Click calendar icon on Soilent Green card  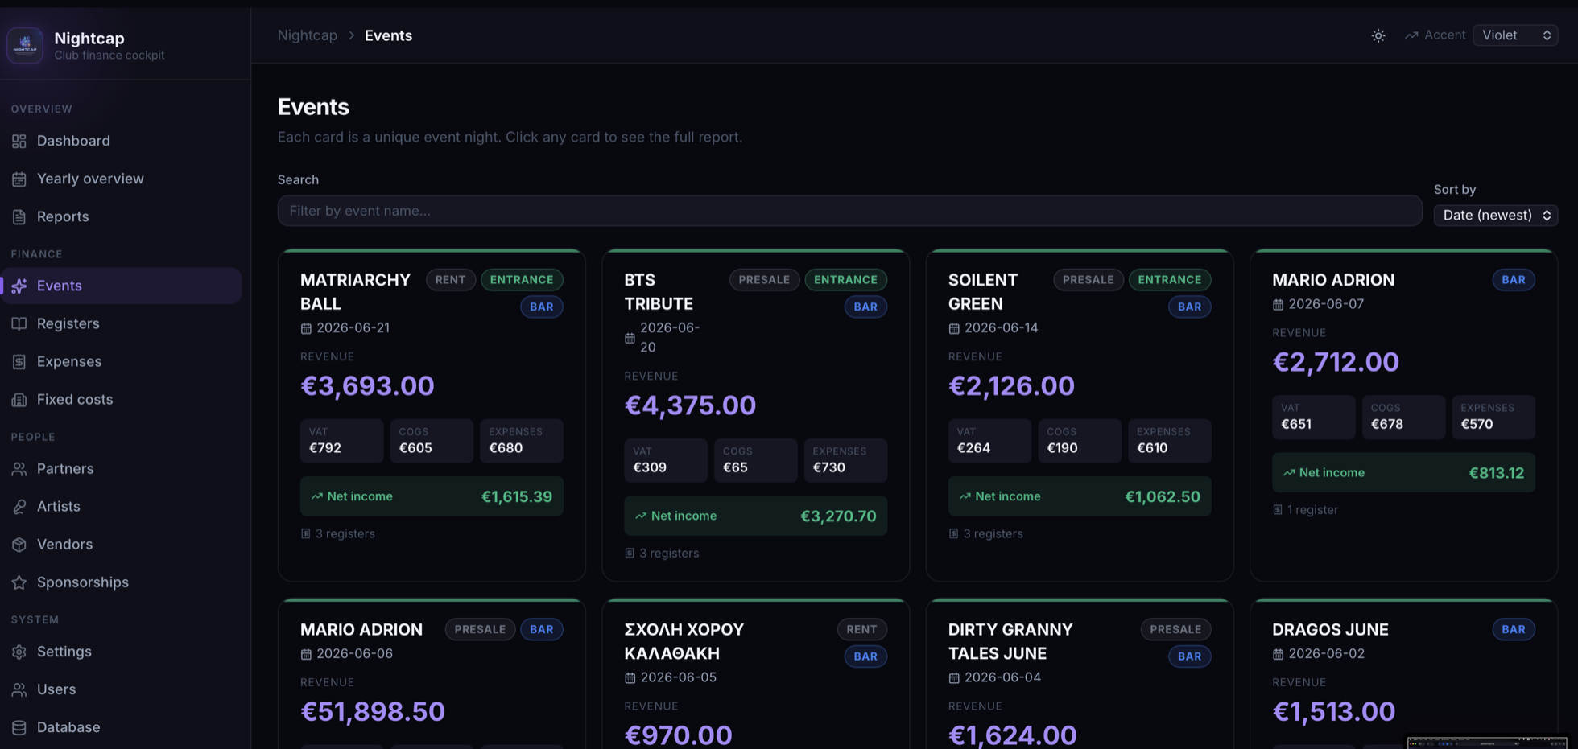[x=954, y=328]
